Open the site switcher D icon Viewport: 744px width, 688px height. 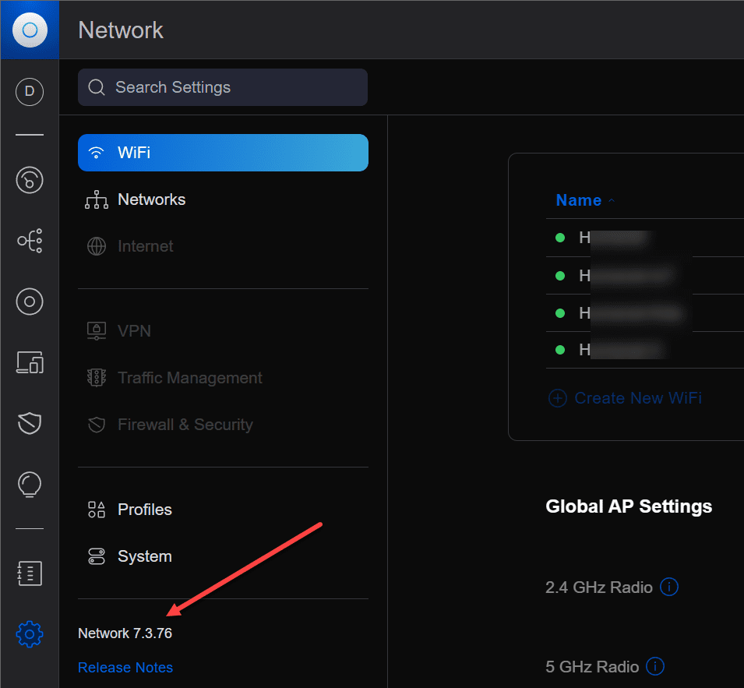click(x=30, y=91)
